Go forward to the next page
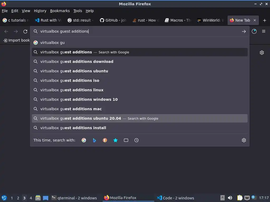This screenshot has width=270, height=202. (16, 32)
